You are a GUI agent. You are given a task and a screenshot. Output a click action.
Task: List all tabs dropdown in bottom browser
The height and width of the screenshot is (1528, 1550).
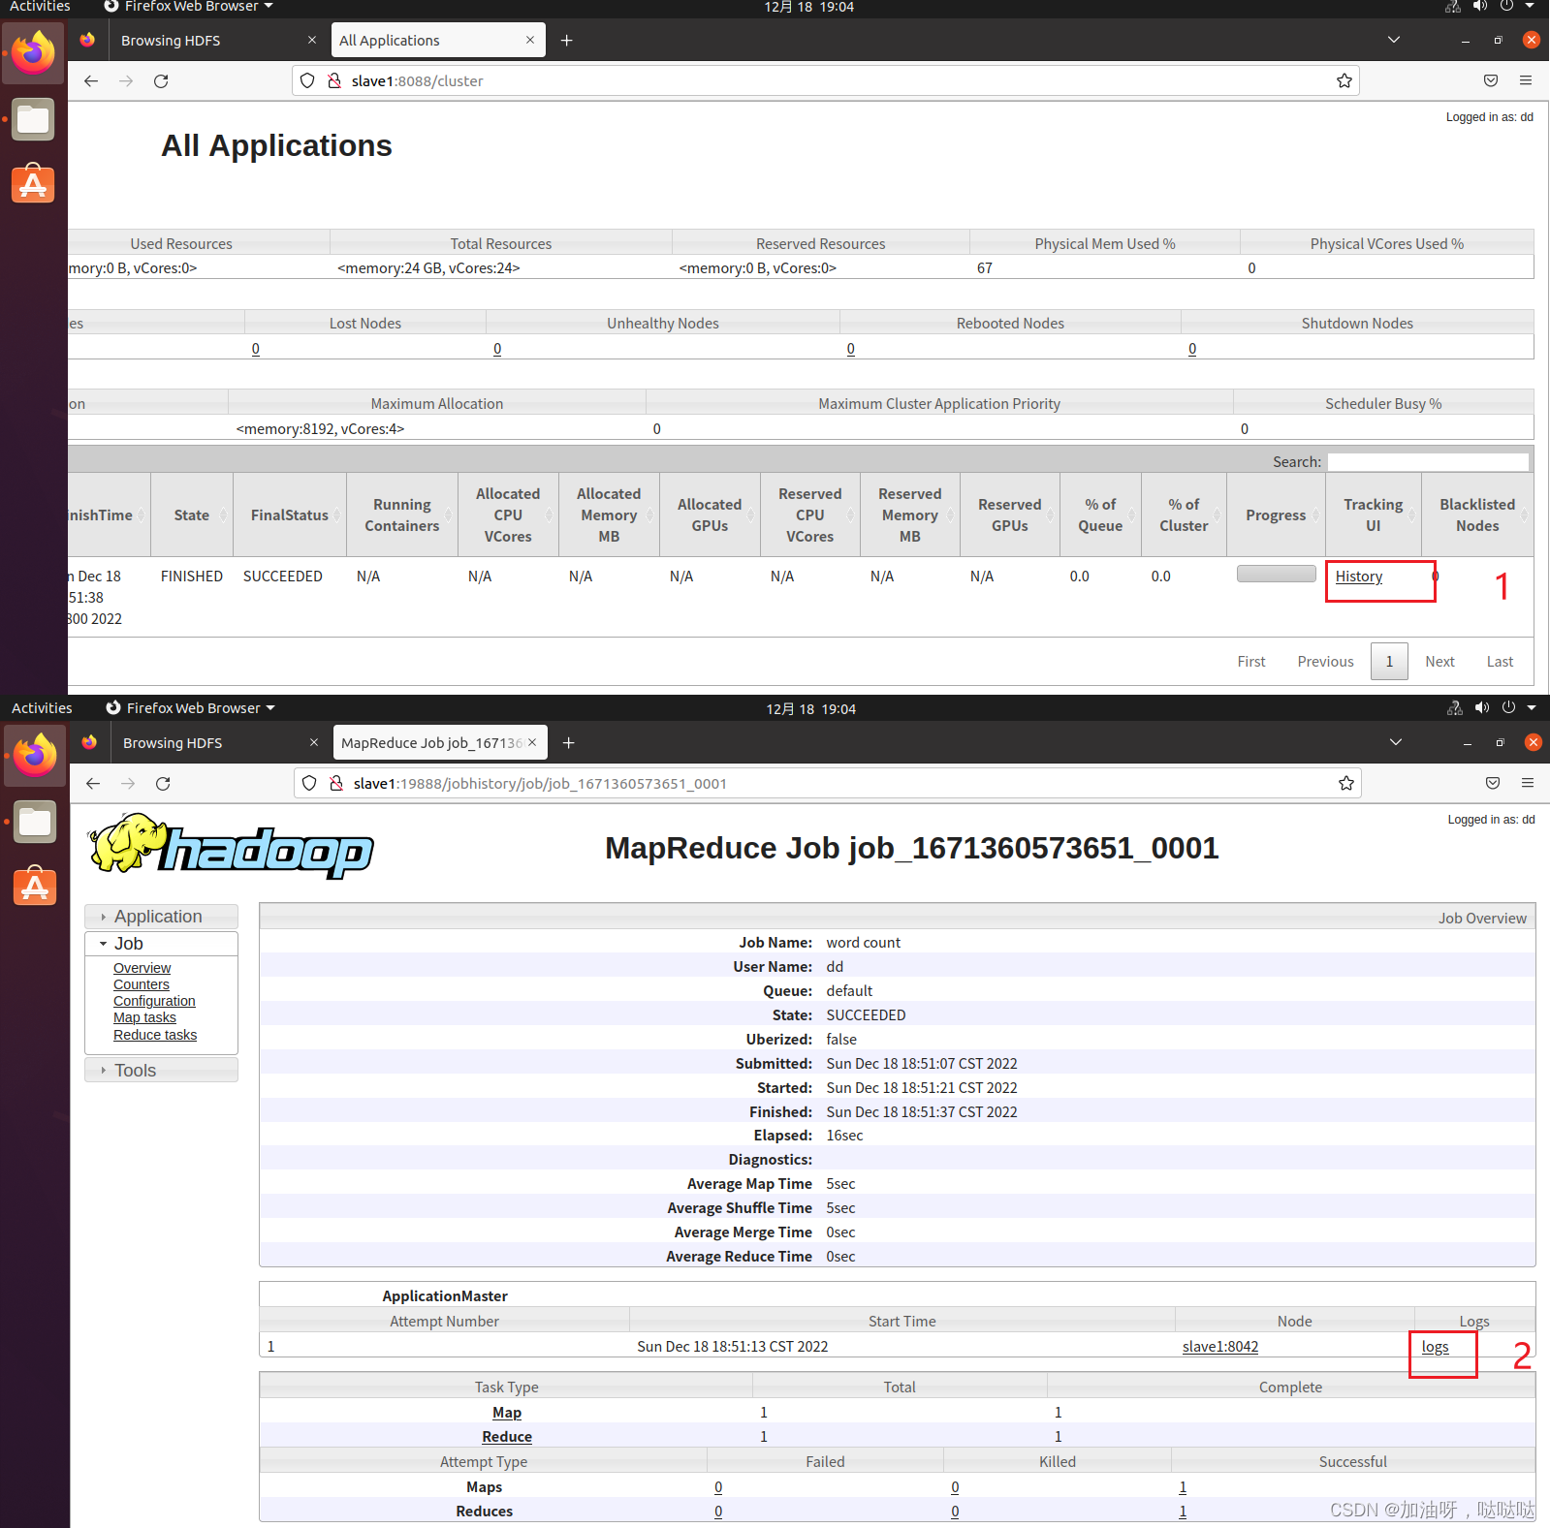pyautogui.click(x=1396, y=743)
